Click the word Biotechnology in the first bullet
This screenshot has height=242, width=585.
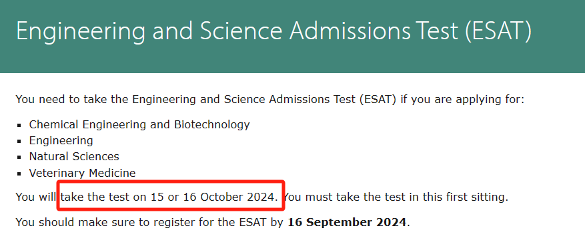(x=212, y=125)
